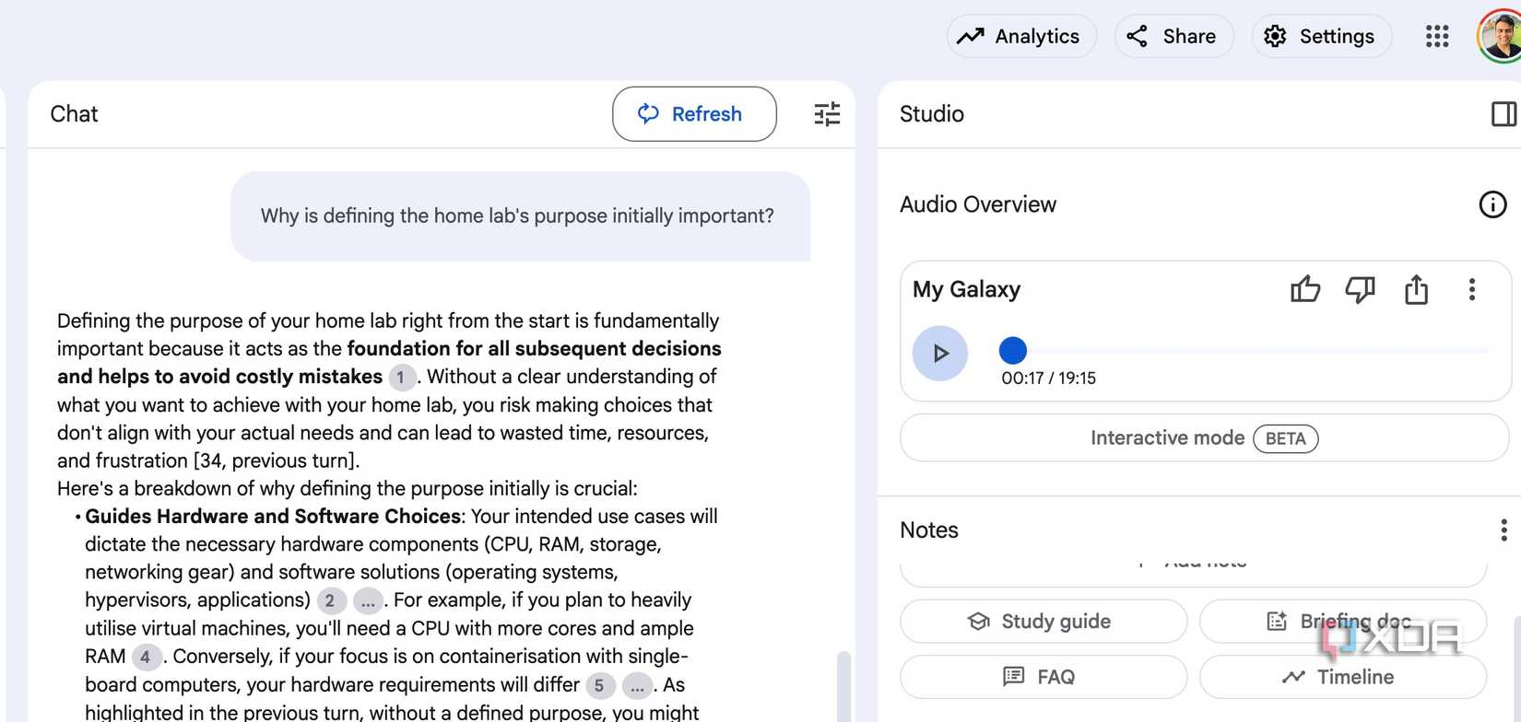Generate an FAQ note
The image size is (1521, 722).
click(x=1043, y=677)
